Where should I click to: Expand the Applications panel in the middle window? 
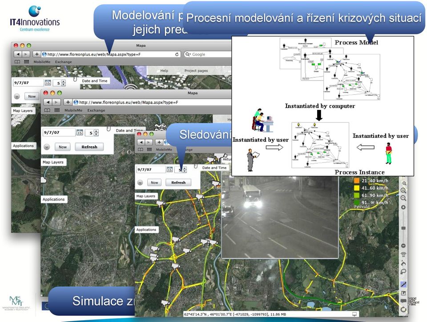54,199
